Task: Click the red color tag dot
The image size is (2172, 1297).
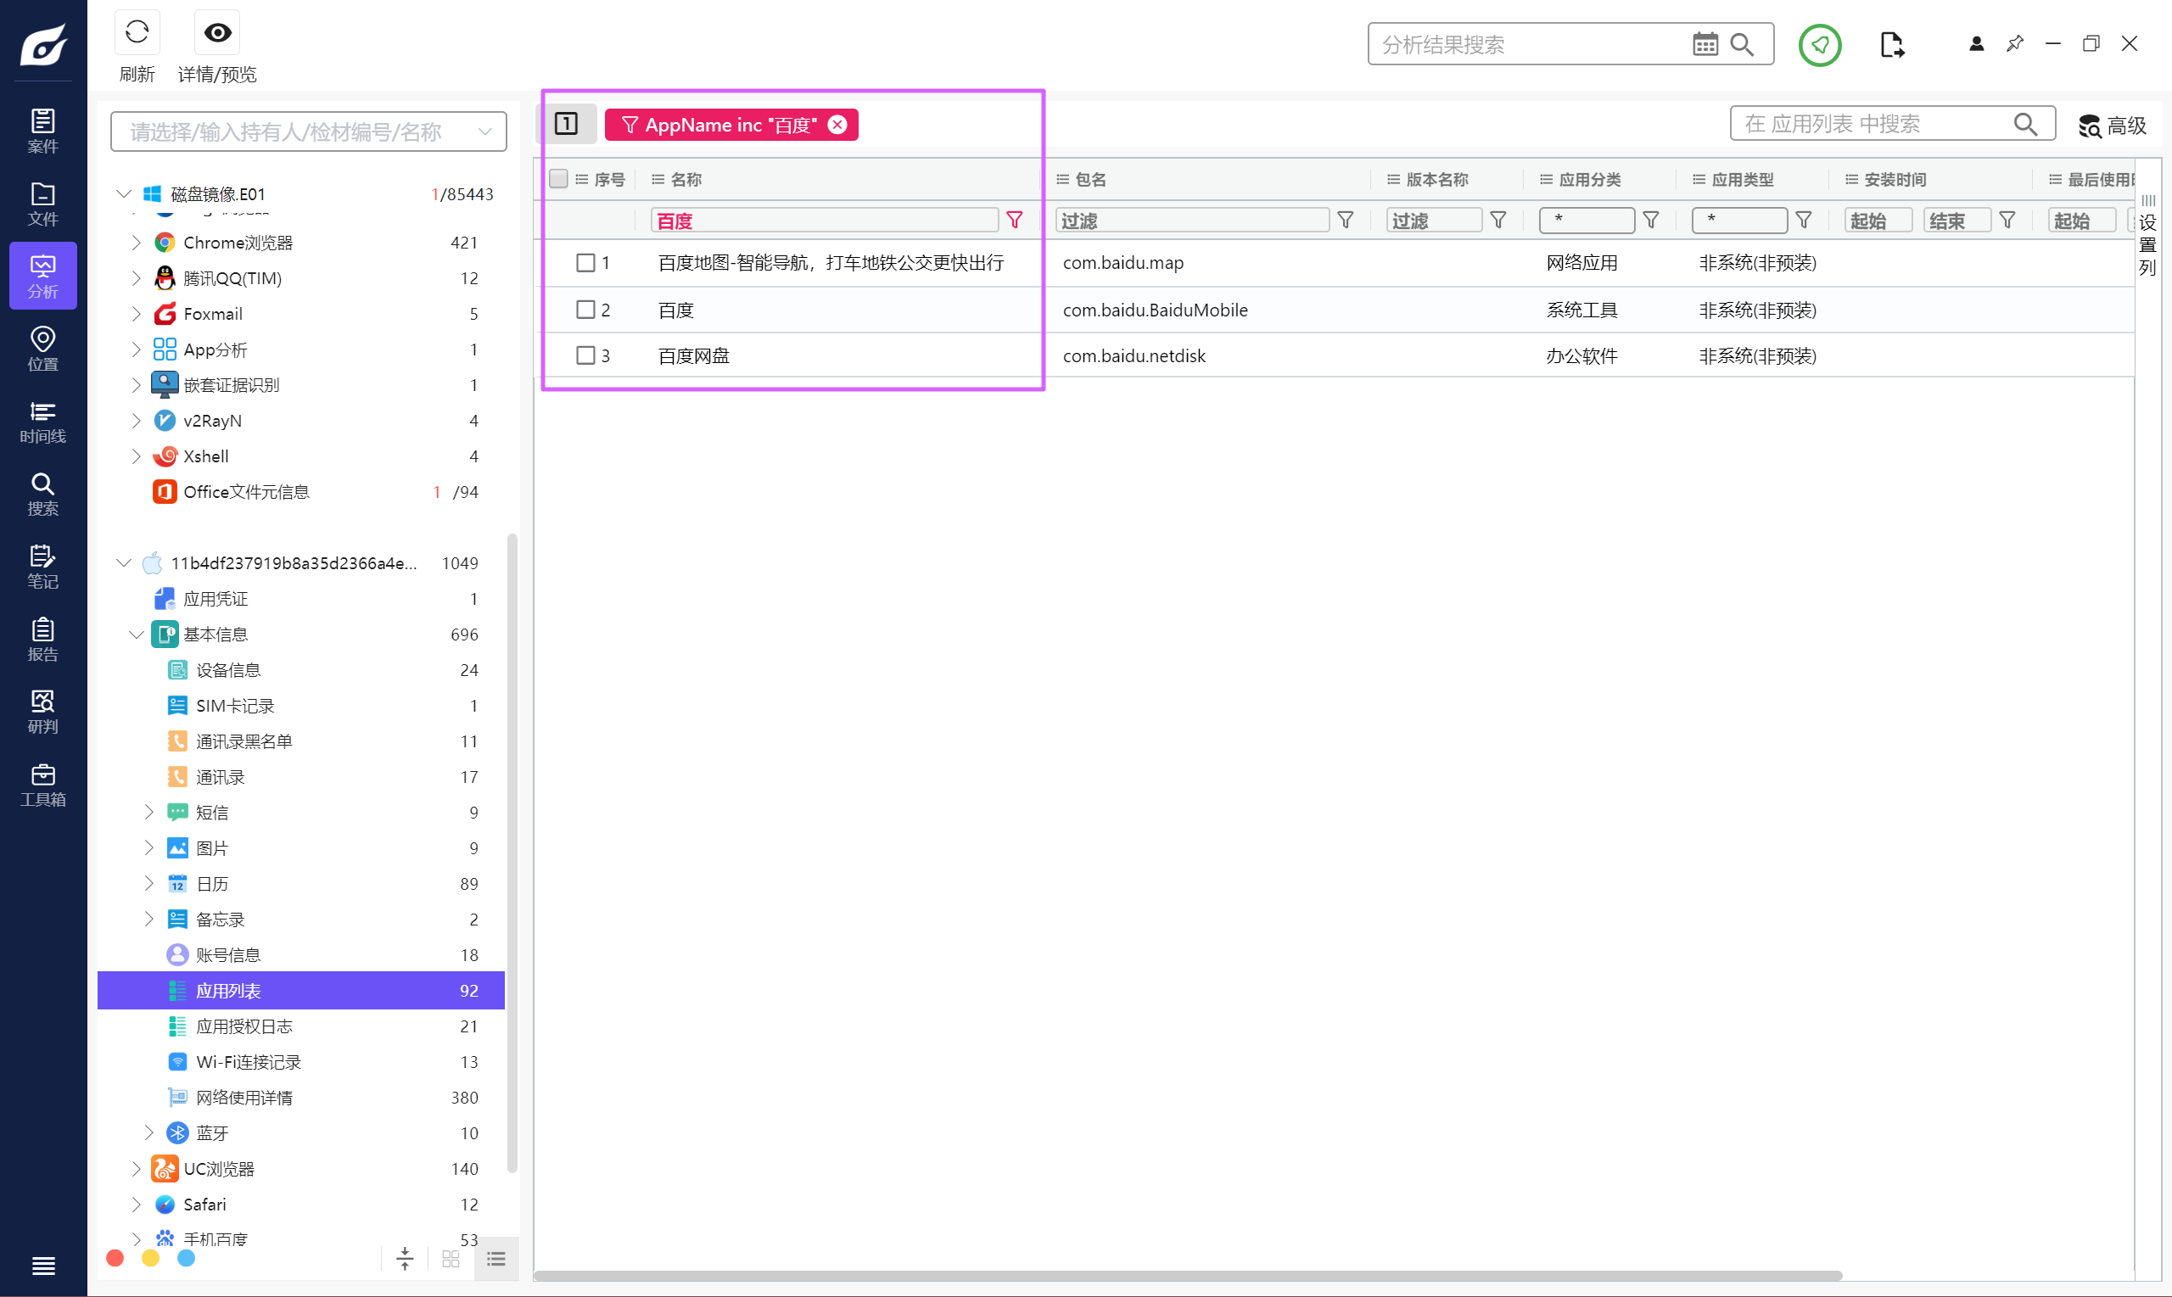Action: [x=115, y=1259]
